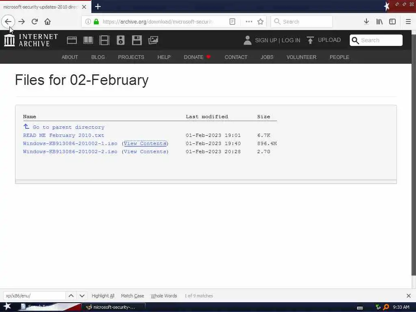Bookmark this page with the star icon
Image resolution: width=416 pixels, height=312 pixels.
(x=260, y=22)
